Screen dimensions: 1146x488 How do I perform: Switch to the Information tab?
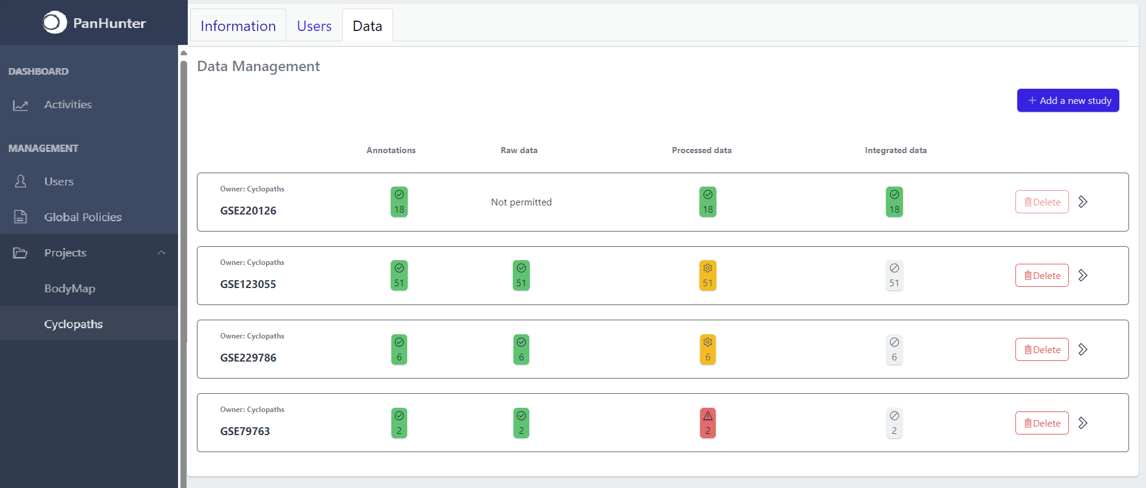click(x=238, y=26)
